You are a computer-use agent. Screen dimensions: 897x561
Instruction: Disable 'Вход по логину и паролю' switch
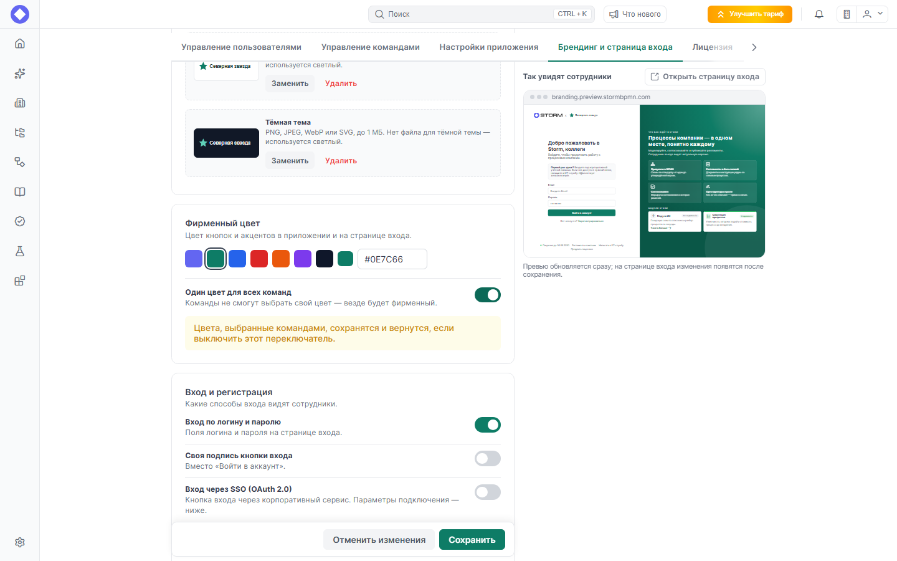pos(488,424)
